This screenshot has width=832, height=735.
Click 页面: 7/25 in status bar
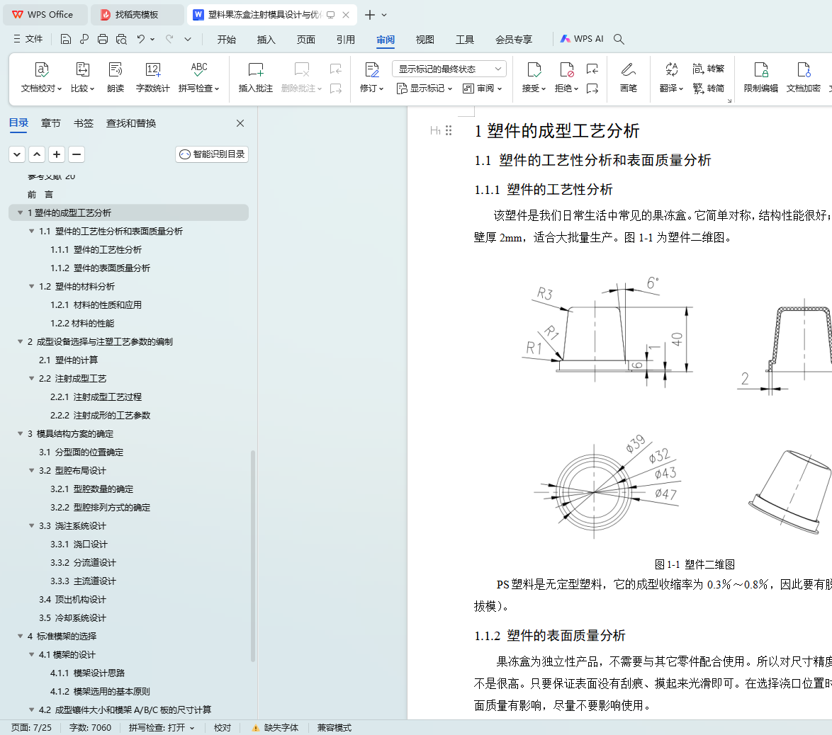point(31,728)
